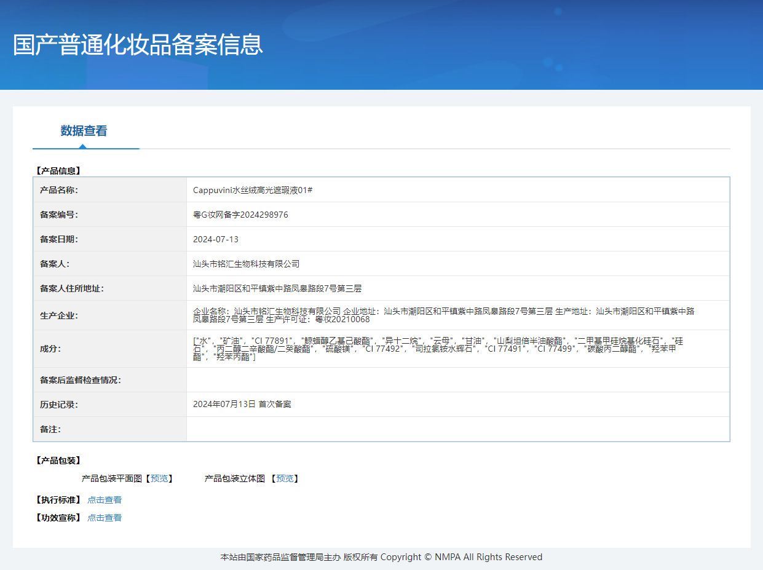
Task: Open 点击查看 link for 执行标准
Action: 105,500
